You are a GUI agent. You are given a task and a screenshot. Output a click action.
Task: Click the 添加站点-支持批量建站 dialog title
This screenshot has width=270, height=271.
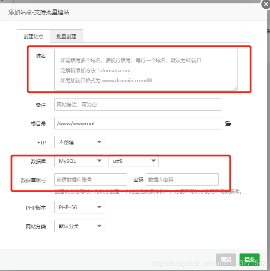pos(39,12)
